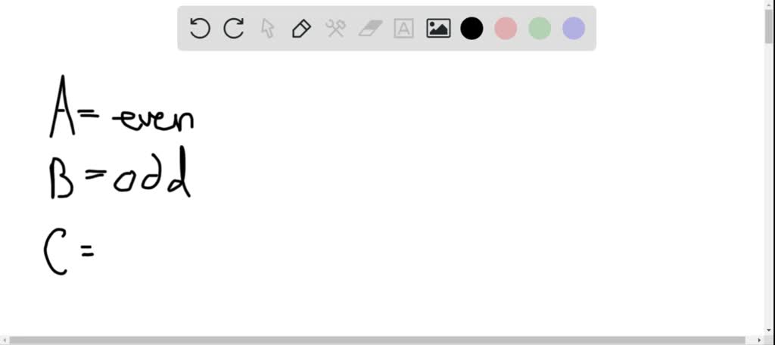Choose the purple color swatch
This screenshot has width=775, height=345.
[x=574, y=28]
